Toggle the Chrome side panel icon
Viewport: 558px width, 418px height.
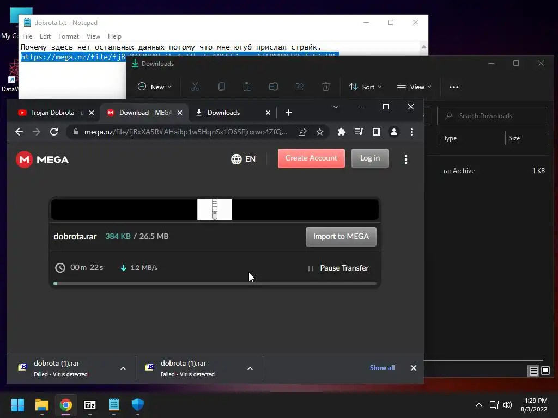coord(376,132)
